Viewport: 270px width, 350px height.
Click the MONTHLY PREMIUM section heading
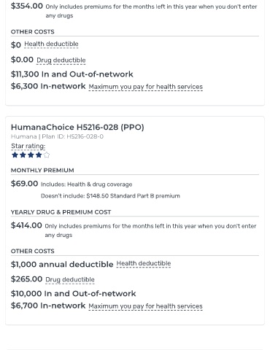42,171
